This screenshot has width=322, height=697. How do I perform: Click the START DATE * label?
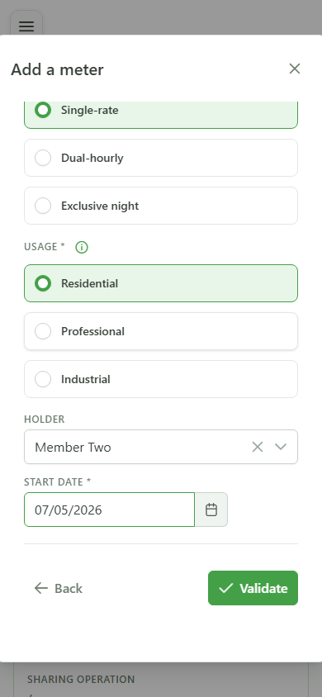click(x=57, y=481)
